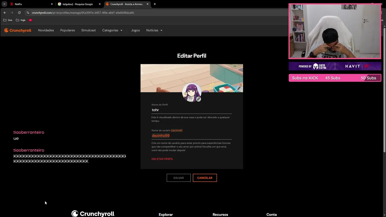Open Populares in the navigation bar
This screenshot has width=386, height=217.
(x=68, y=30)
